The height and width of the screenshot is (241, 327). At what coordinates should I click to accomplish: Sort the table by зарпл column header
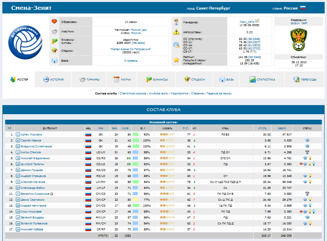coord(282,128)
